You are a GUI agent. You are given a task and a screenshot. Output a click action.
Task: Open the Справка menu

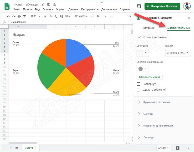tap(125, 9)
